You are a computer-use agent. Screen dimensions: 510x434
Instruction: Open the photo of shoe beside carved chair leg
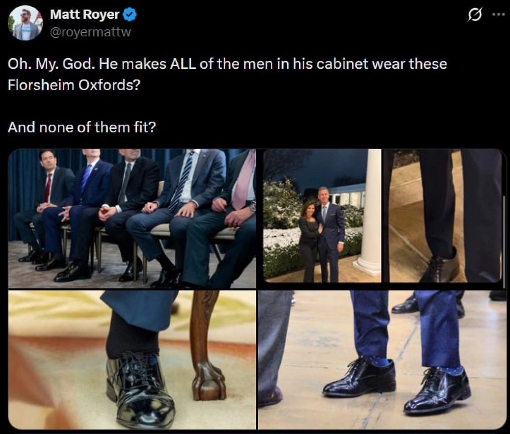pos(132,359)
